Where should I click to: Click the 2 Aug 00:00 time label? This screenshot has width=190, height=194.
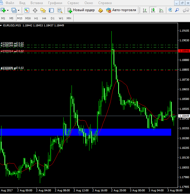(25, 190)
